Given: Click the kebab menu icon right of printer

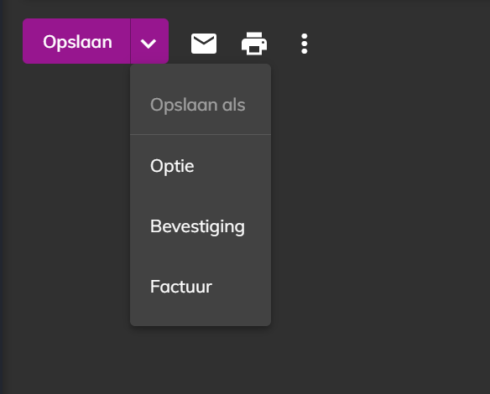Looking at the screenshot, I should pos(305,44).
